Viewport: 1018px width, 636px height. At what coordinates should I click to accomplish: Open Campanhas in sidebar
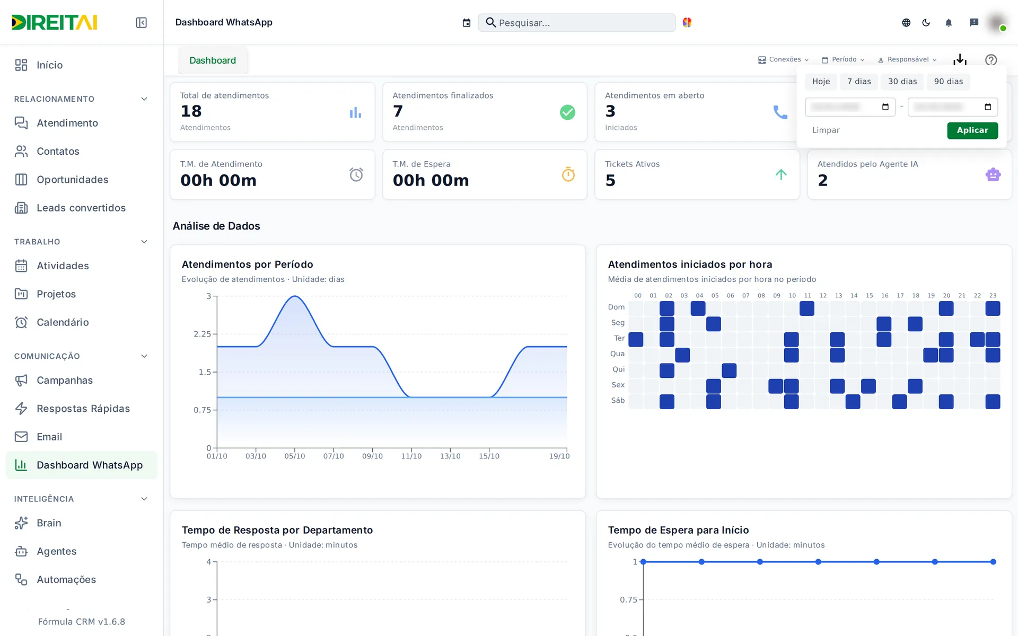coord(82,381)
